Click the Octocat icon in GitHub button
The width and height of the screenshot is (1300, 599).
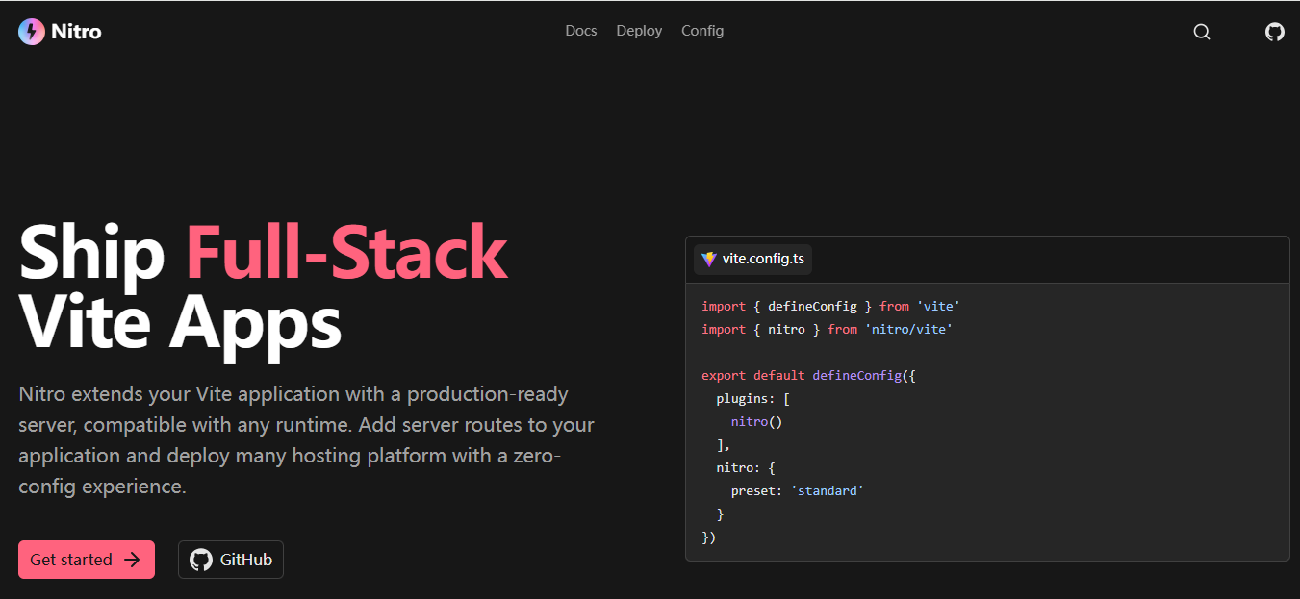coord(200,560)
